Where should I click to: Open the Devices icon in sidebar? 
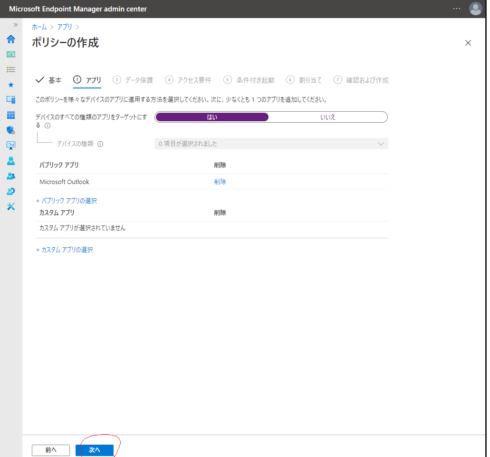coord(11,100)
